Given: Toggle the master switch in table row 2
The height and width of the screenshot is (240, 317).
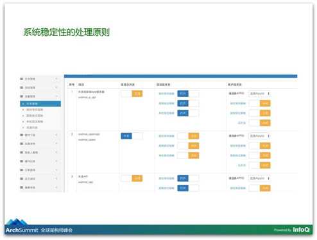Looking at the screenshot, I should [132, 136].
